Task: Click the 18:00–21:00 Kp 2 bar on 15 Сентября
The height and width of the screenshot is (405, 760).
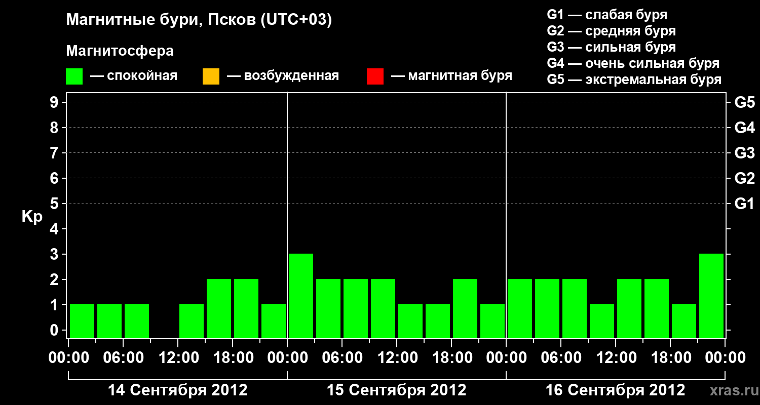Action: pos(465,308)
